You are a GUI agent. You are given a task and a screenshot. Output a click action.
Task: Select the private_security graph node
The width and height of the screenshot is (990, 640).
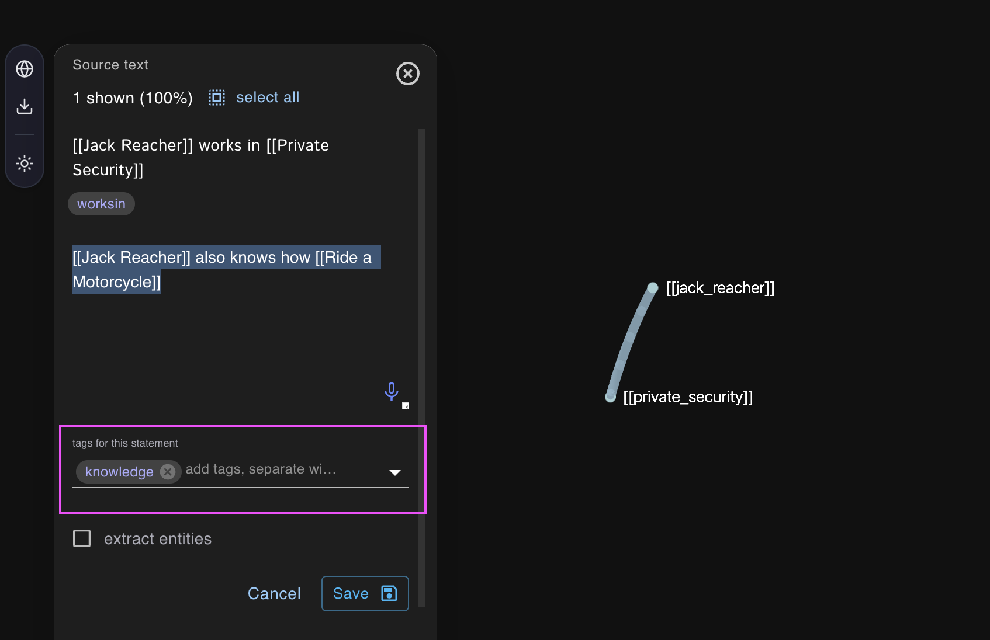point(611,397)
